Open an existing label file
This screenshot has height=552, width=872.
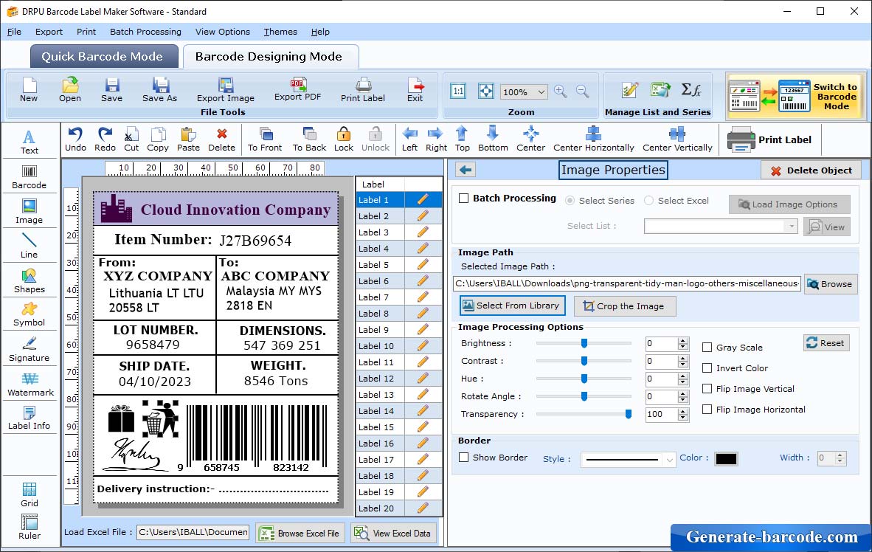click(70, 90)
